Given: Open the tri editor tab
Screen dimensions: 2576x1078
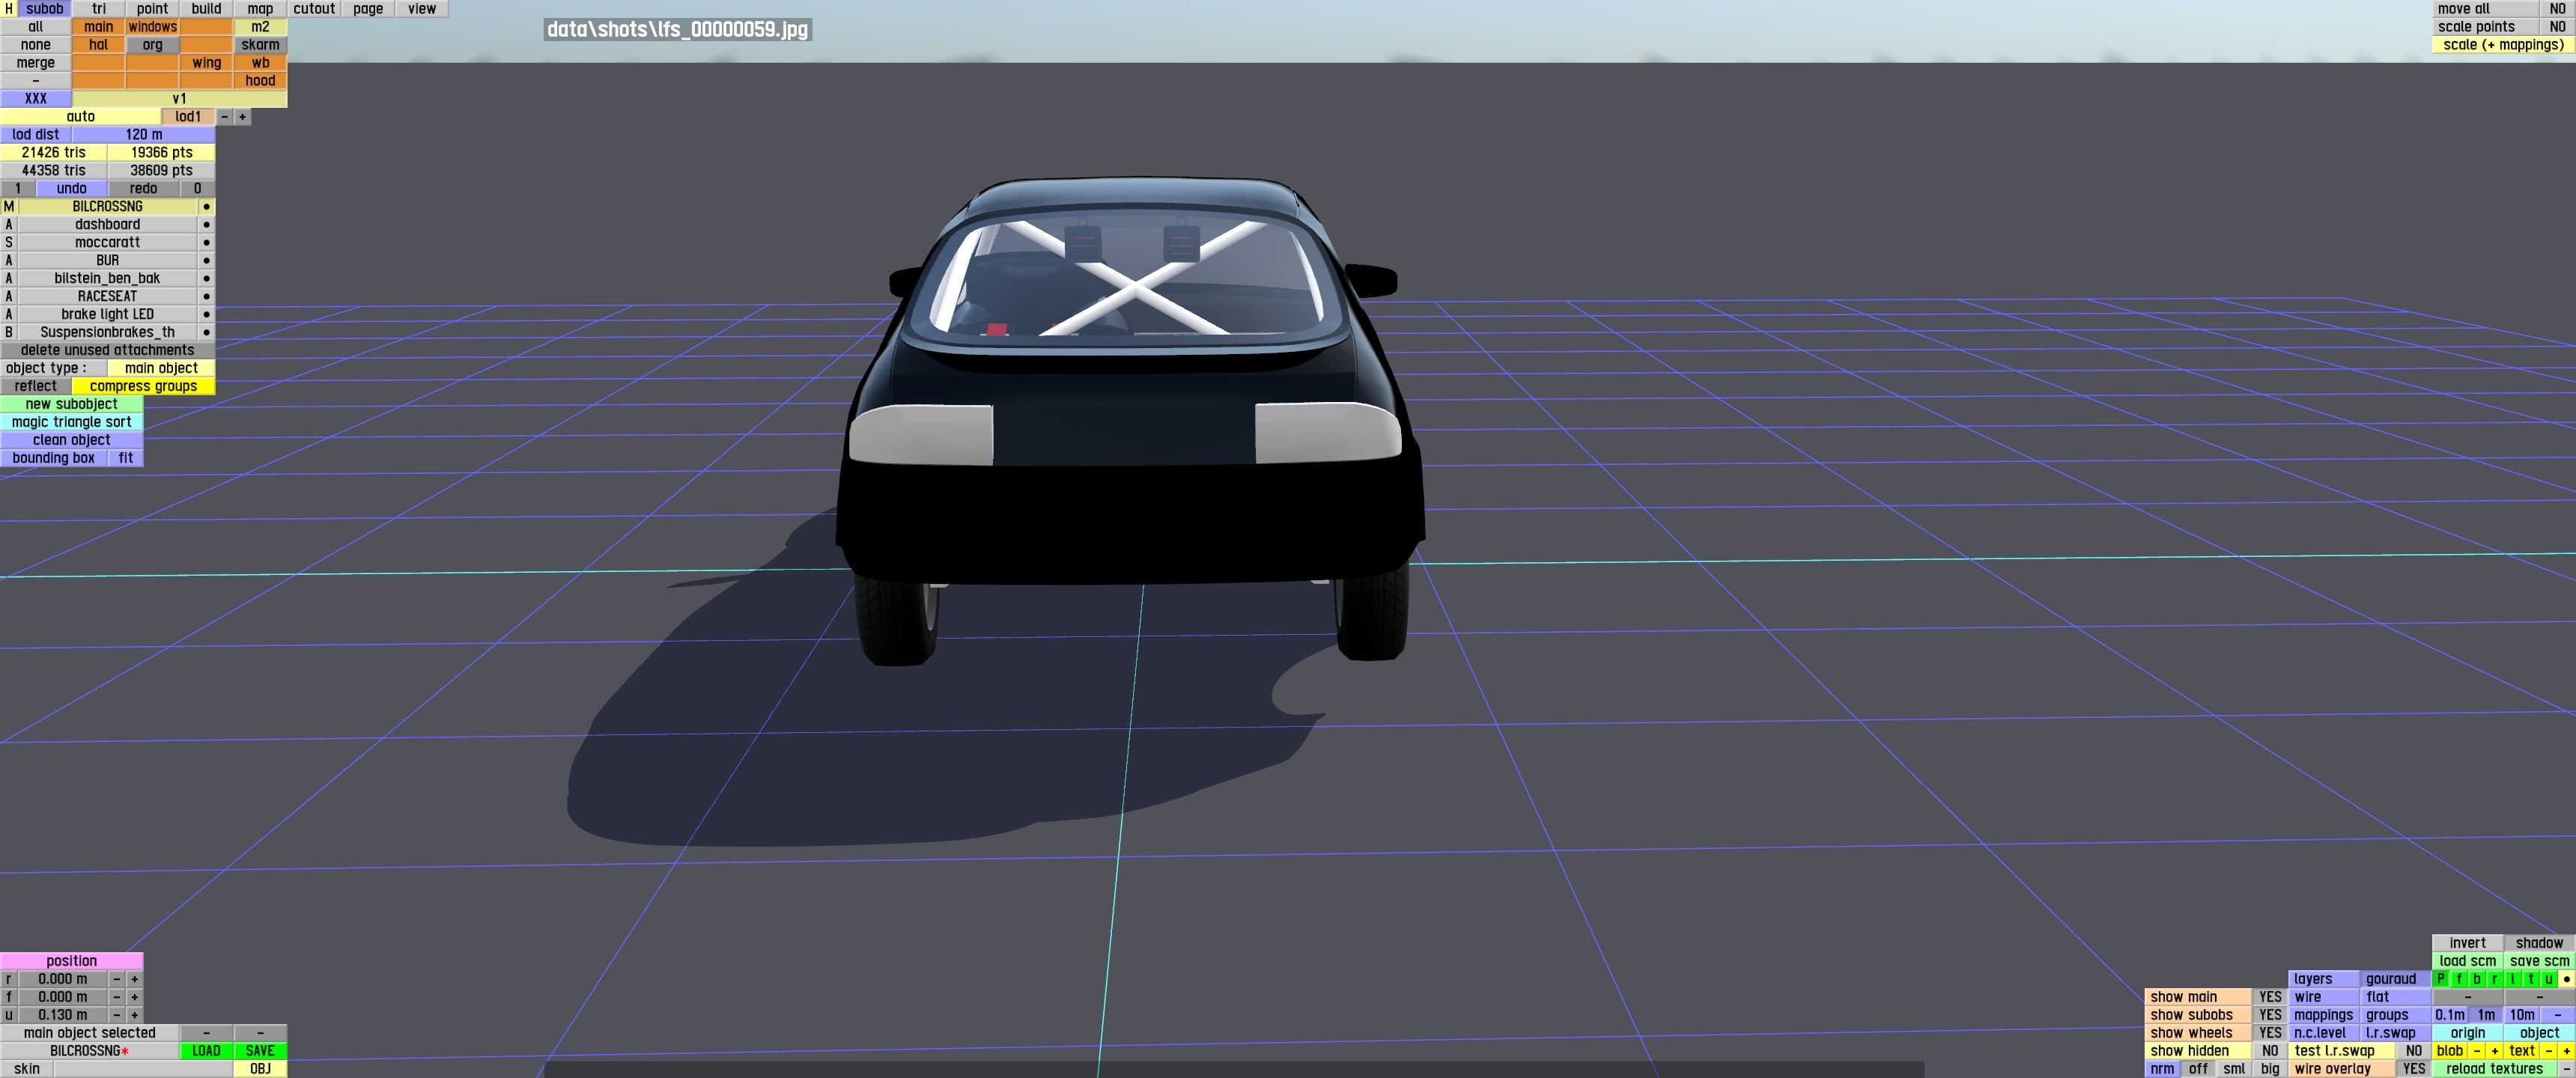Looking at the screenshot, I should coord(98,8).
